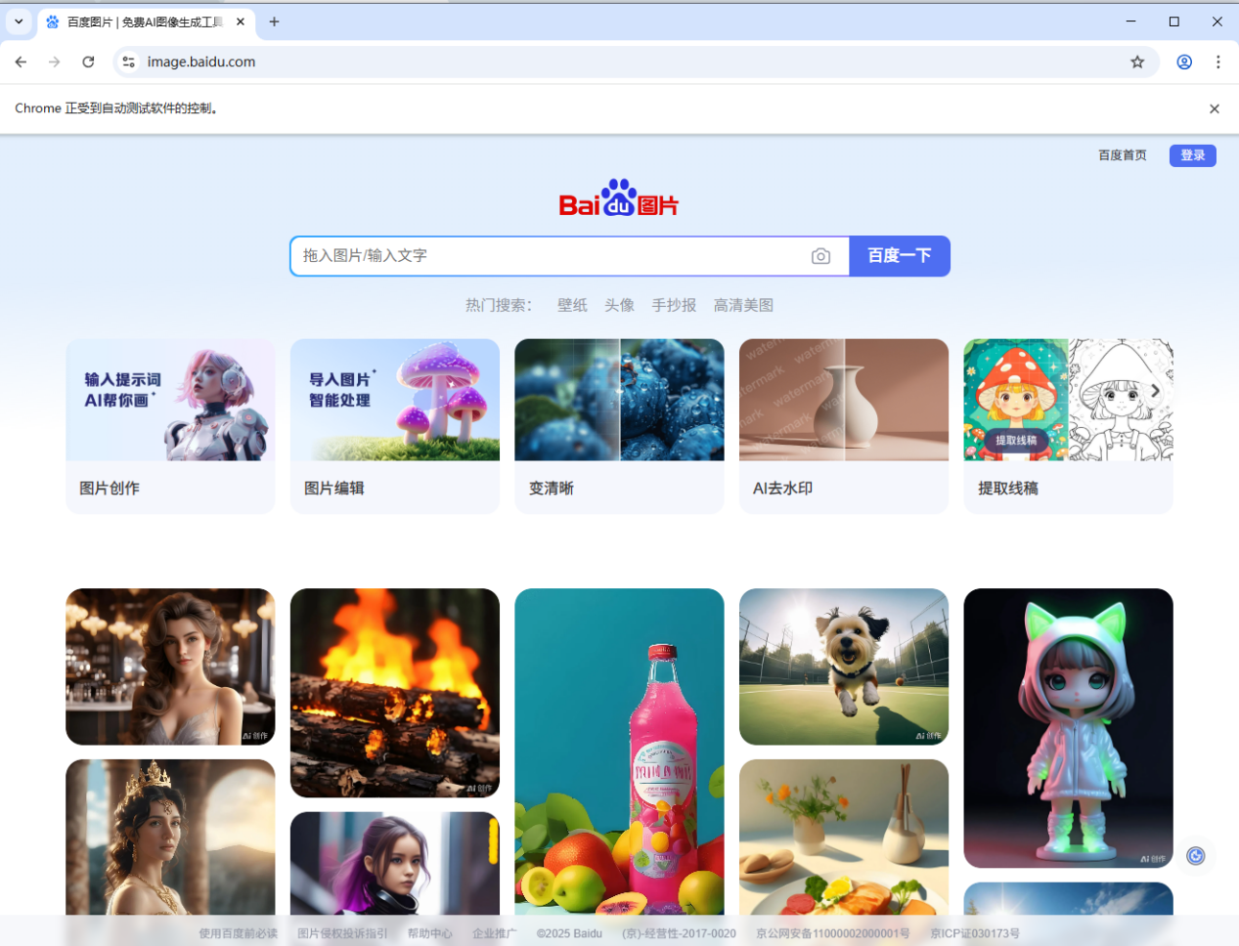Open the pink drink bottle image

619,752
